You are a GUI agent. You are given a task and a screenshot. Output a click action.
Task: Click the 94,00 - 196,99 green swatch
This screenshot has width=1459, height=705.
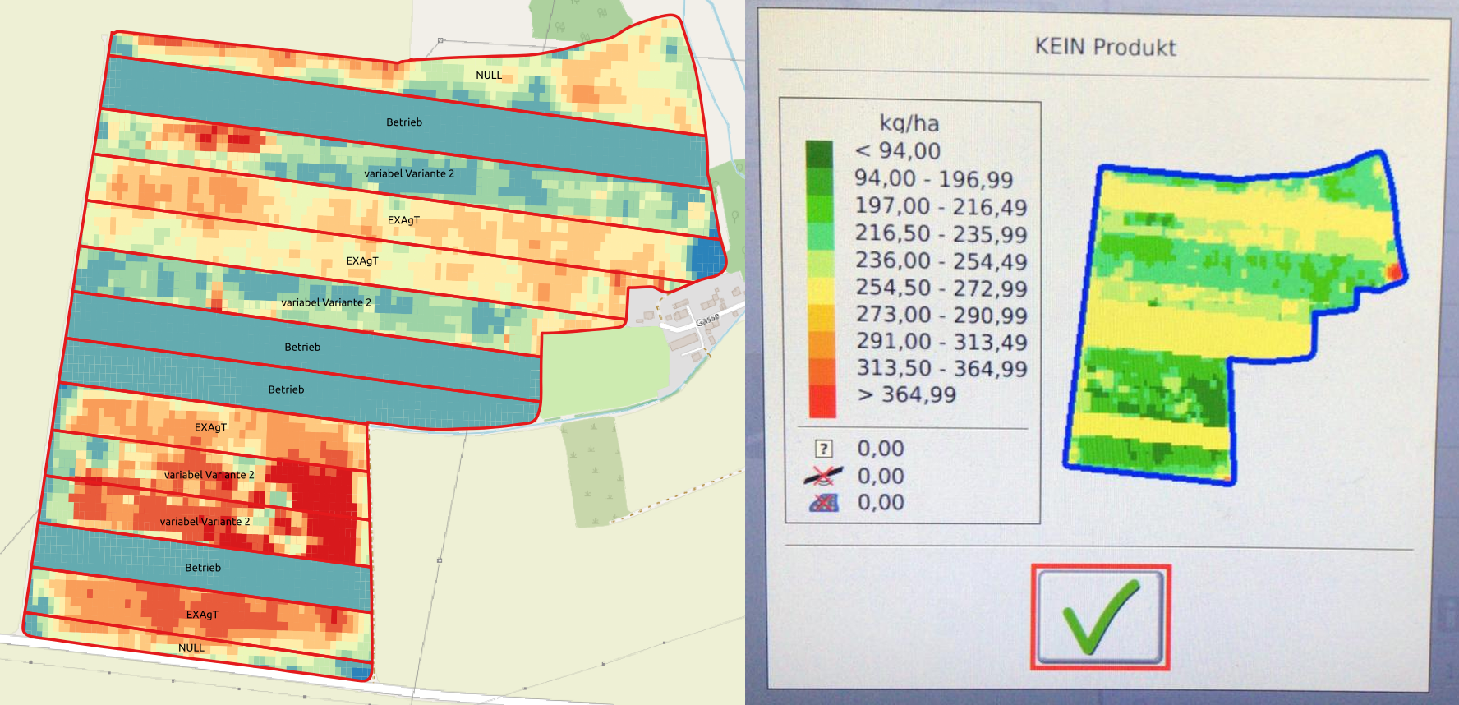click(x=822, y=181)
